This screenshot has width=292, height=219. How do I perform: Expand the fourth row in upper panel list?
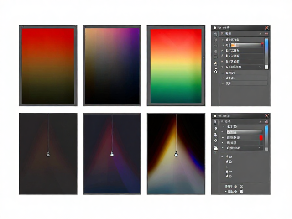click(222, 56)
